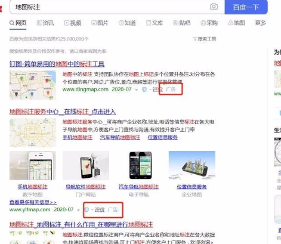The image size is (281, 244).
Task: Open result titled 钉图-简单易用的地图中的标注工具
Action: [57, 64]
